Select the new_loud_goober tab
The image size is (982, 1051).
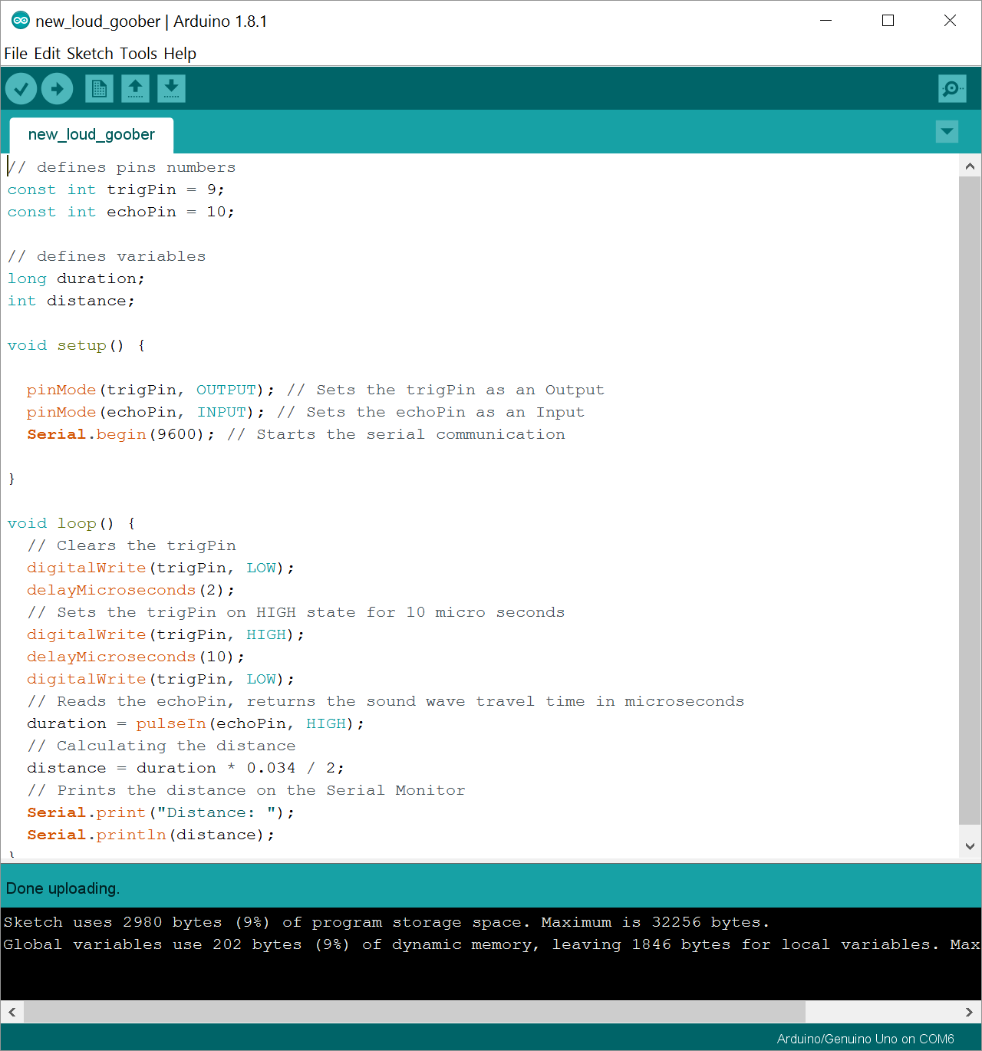pyautogui.click(x=91, y=135)
